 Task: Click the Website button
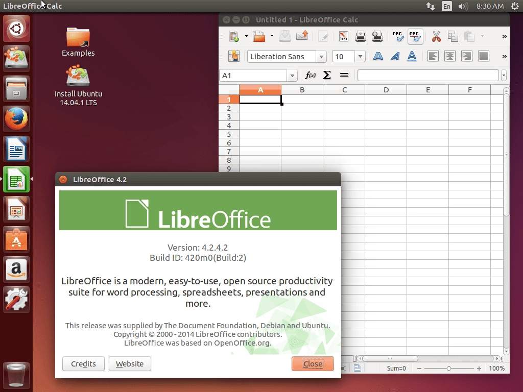click(130, 363)
